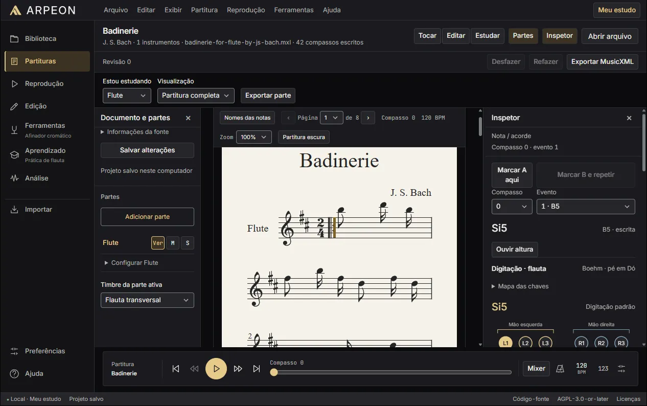Open Ajuda help in the sidebar
The width and height of the screenshot is (647, 406).
(x=47, y=374)
